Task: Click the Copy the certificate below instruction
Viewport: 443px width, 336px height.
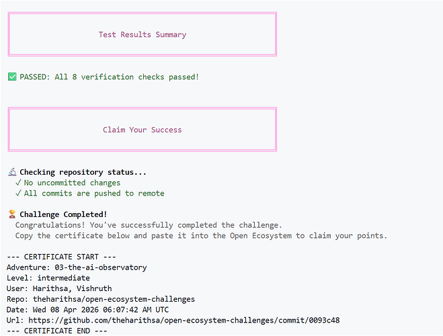Action: coord(201,236)
